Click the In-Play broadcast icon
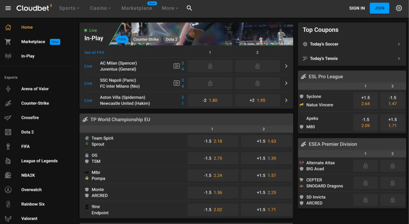The height and width of the screenshot is (224, 409). (x=8, y=56)
